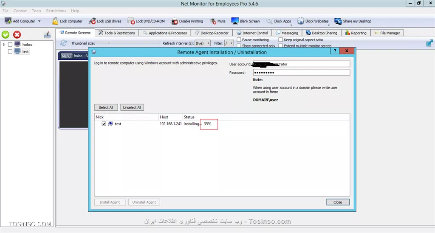Image resolution: width=435 pixels, height=233 pixels.
Task: Click the holoo Menu button on thumbnail
Action: 66,56
